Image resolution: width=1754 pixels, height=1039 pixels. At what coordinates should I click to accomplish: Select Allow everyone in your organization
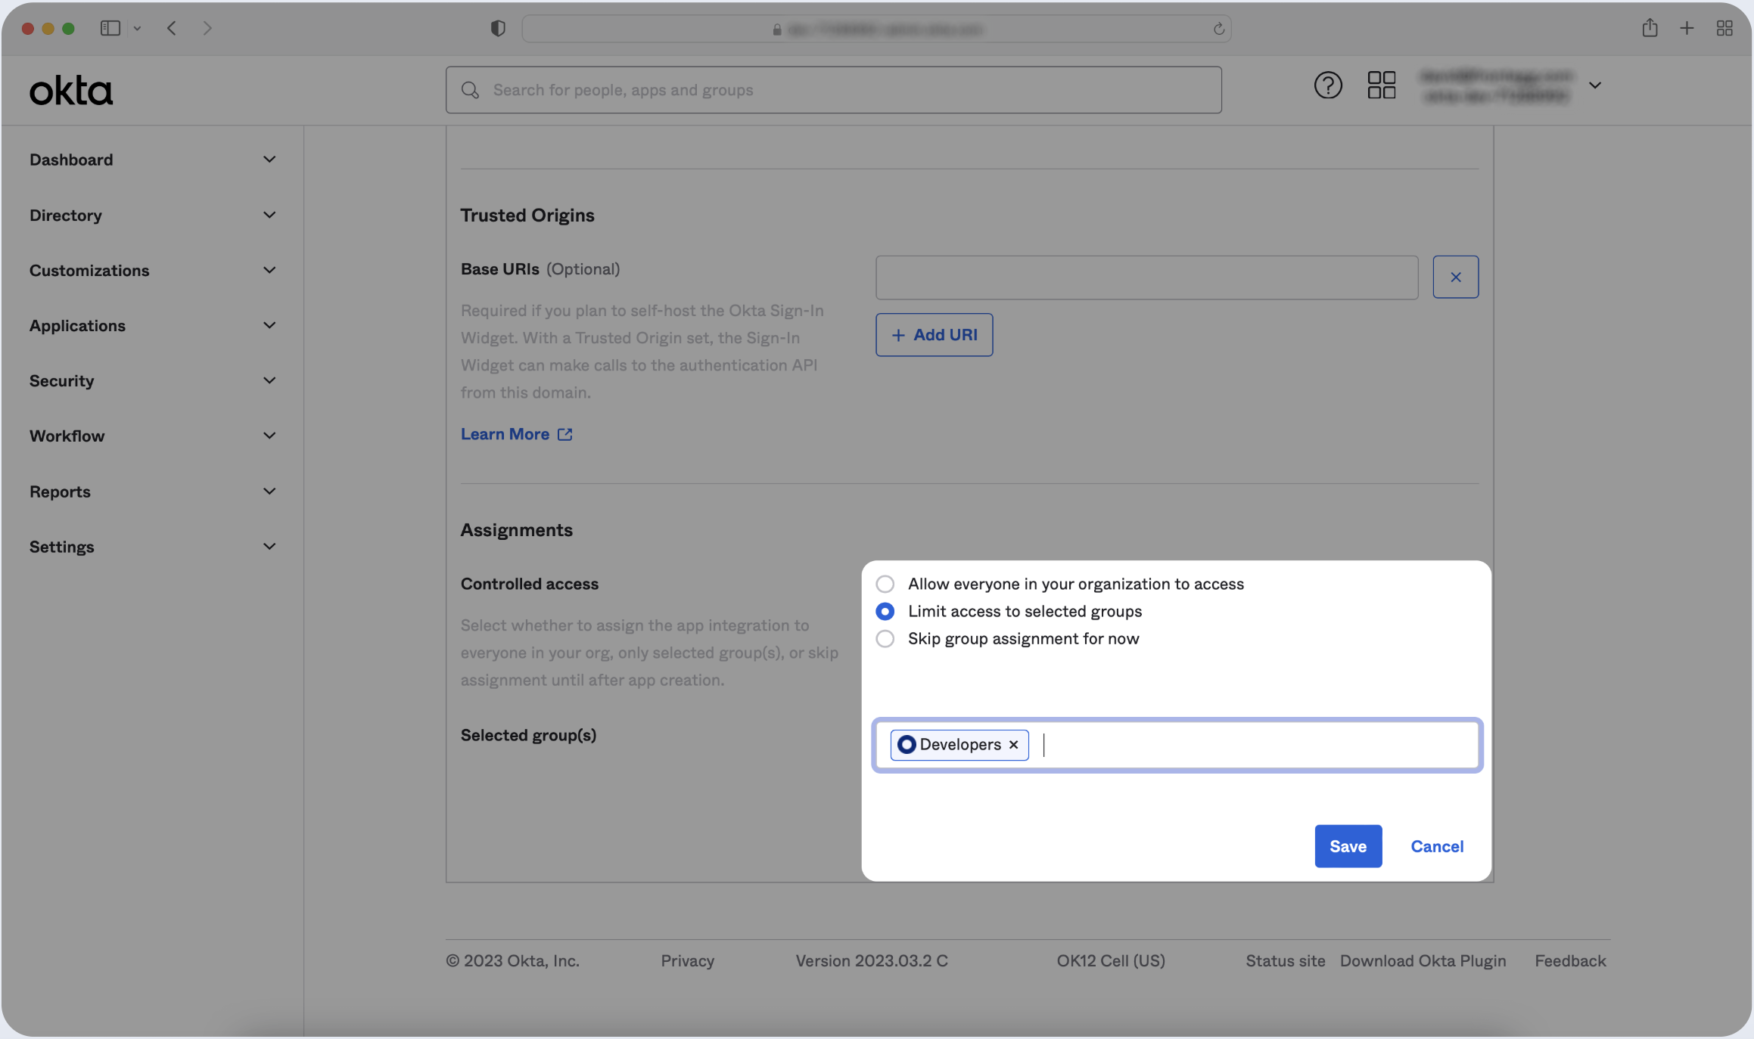click(885, 584)
